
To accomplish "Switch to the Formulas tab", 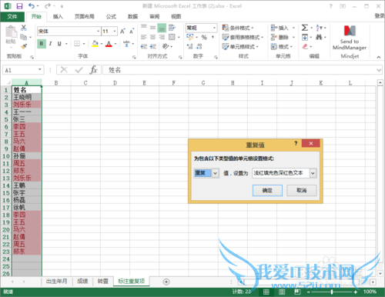I will 111,17.
